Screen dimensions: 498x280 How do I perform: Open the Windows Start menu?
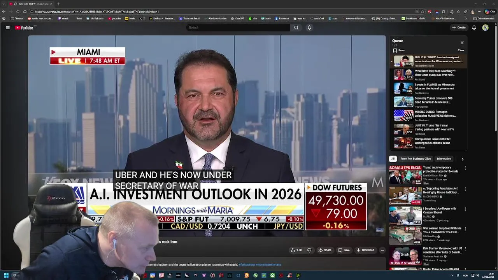click(x=6, y=275)
